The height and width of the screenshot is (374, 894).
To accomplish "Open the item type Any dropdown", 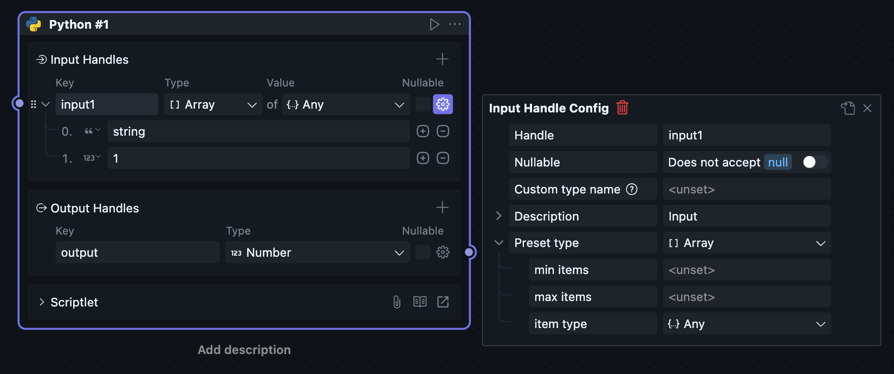I will click(746, 324).
